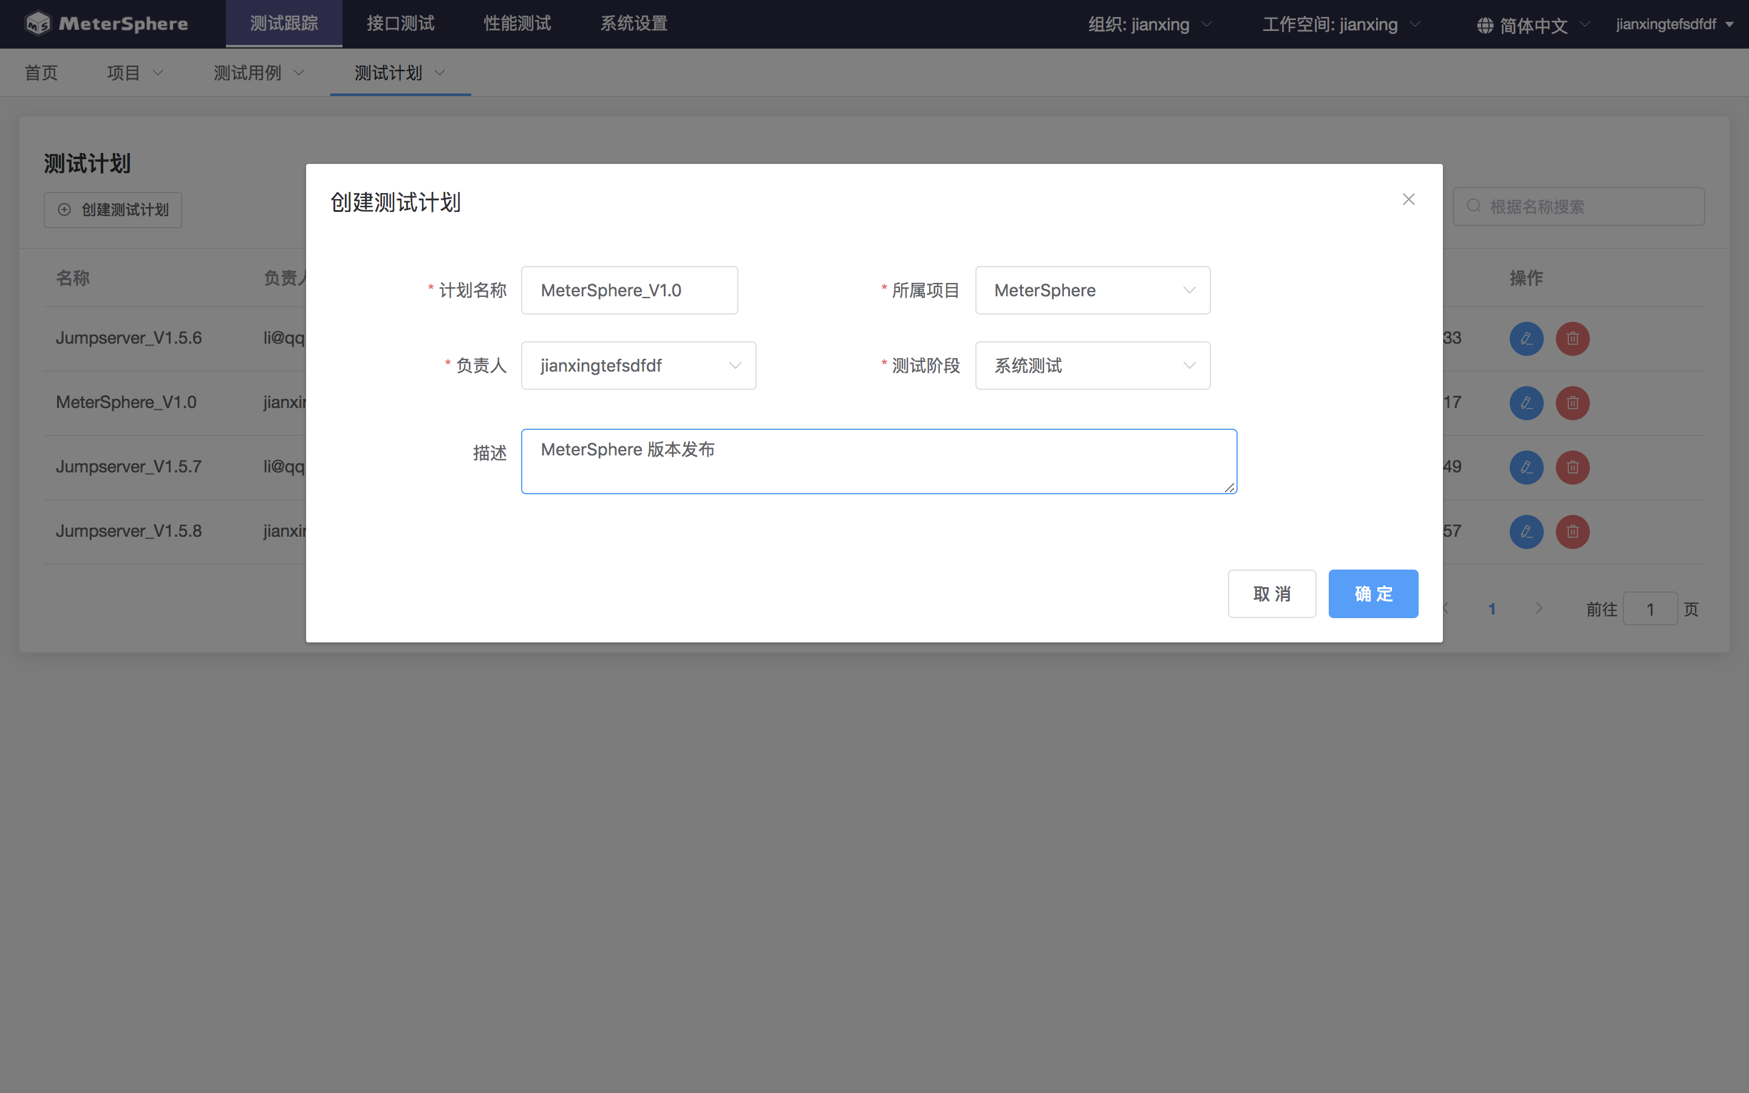Close the 创建测试计划 dialog with X
Image resolution: width=1749 pixels, height=1093 pixels.
1408,200
